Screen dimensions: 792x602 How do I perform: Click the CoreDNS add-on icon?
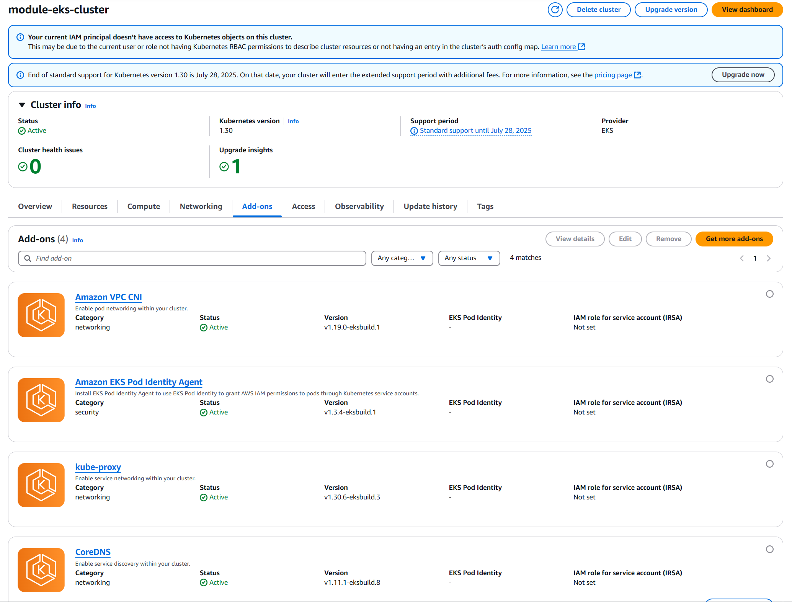(41, 570)
